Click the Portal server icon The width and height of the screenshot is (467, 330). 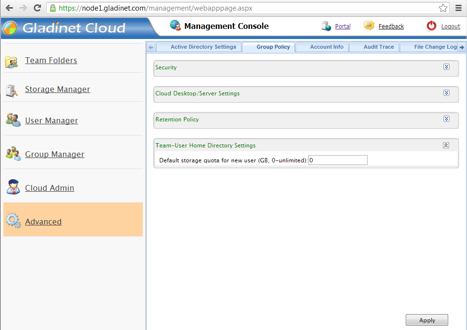pos(327,26)
